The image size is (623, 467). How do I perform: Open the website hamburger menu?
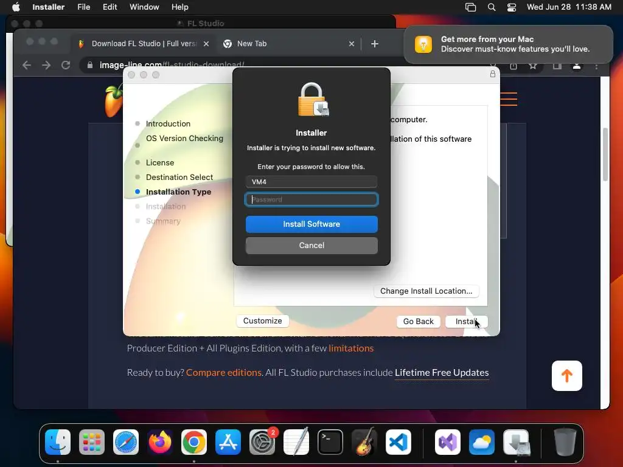point(509,99)
